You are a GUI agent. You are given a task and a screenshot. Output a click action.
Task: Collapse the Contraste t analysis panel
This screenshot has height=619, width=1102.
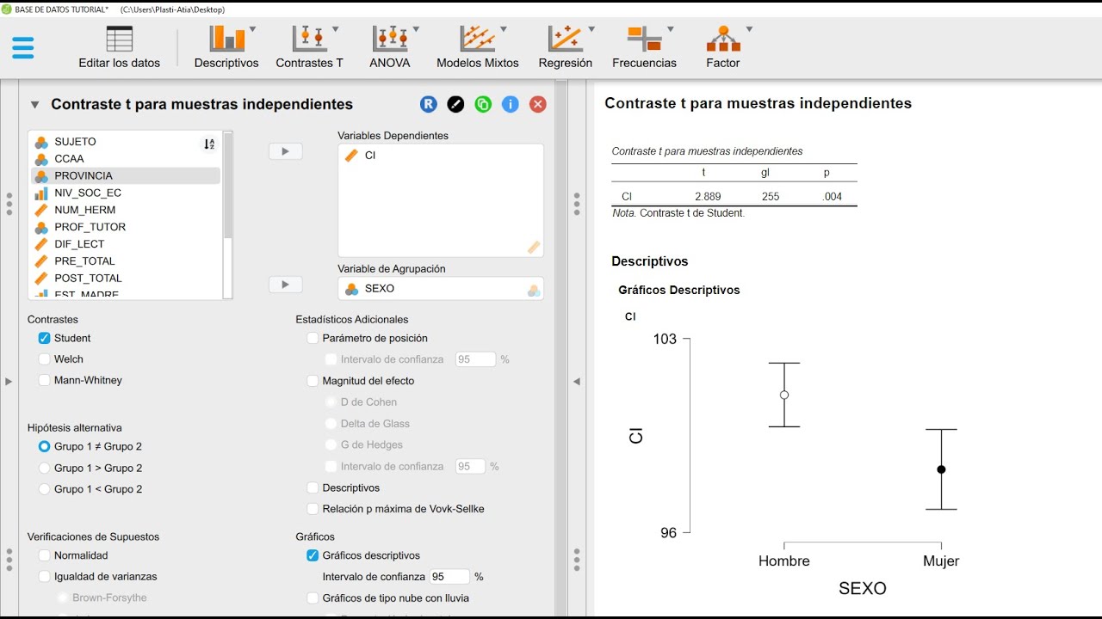34,105
